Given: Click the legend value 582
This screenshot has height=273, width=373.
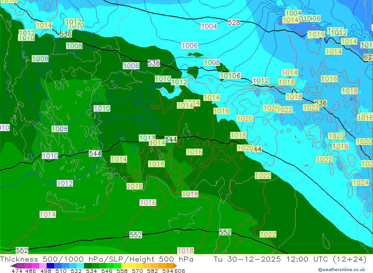Looking at the screenshot, I should 153,271.
